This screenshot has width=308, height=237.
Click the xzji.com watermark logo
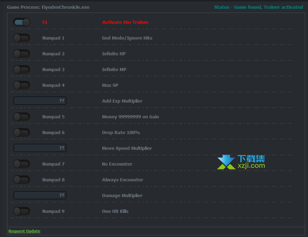pyautogui.click(x=241, y=162)
